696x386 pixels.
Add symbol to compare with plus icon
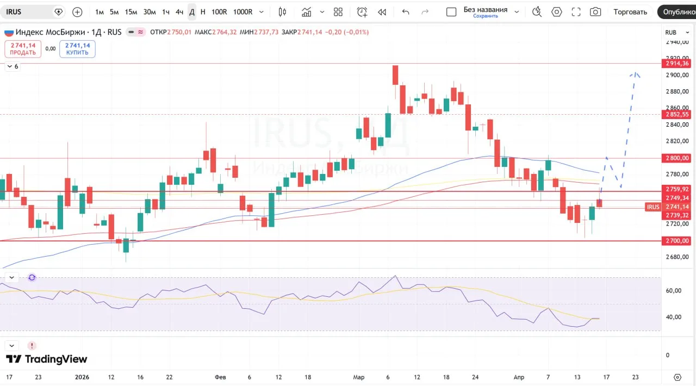coord(77,11)
